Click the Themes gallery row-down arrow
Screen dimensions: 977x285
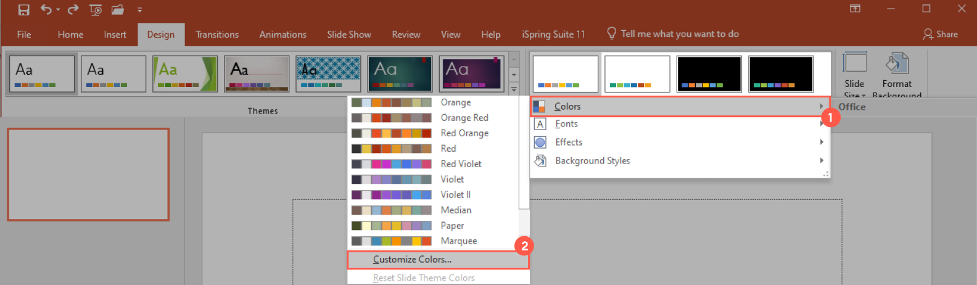point(514,75)
